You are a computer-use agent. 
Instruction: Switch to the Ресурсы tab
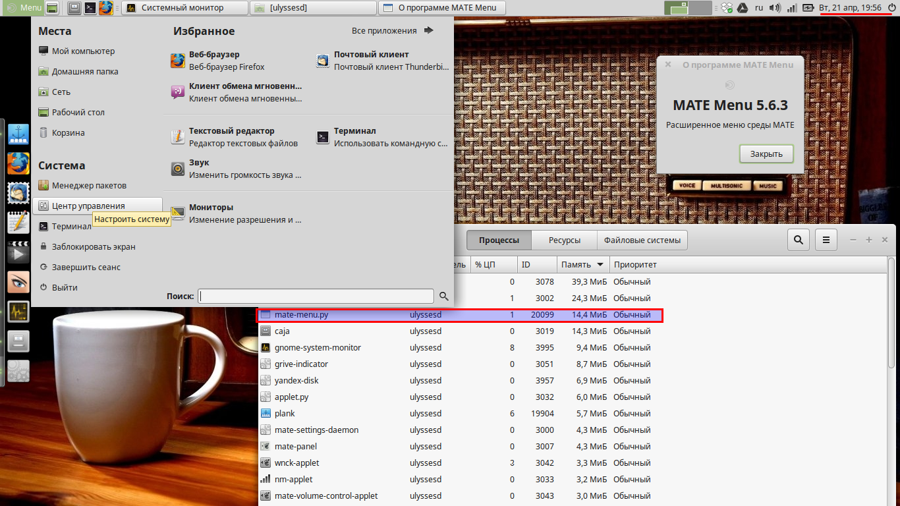pos(564,240)
